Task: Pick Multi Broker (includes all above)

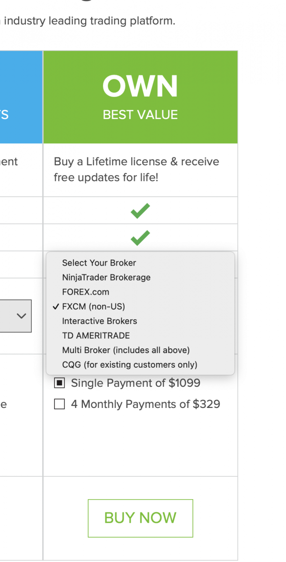Action: click(125, 350)
